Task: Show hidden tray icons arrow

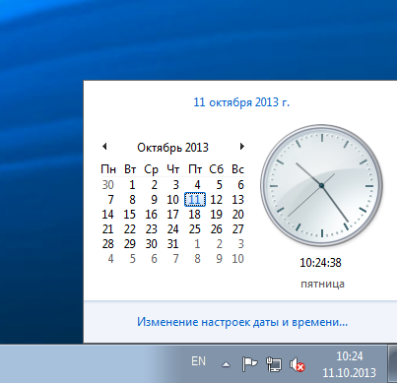Action: tap(226, 364)
